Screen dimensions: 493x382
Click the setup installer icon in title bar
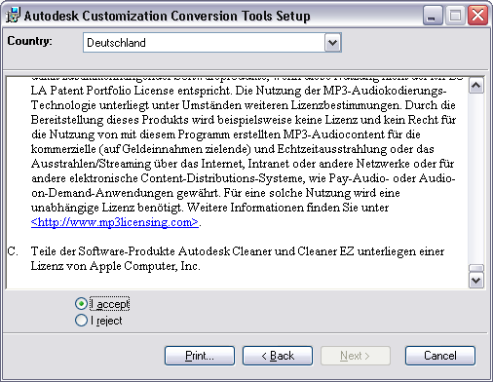coord(13,15)
